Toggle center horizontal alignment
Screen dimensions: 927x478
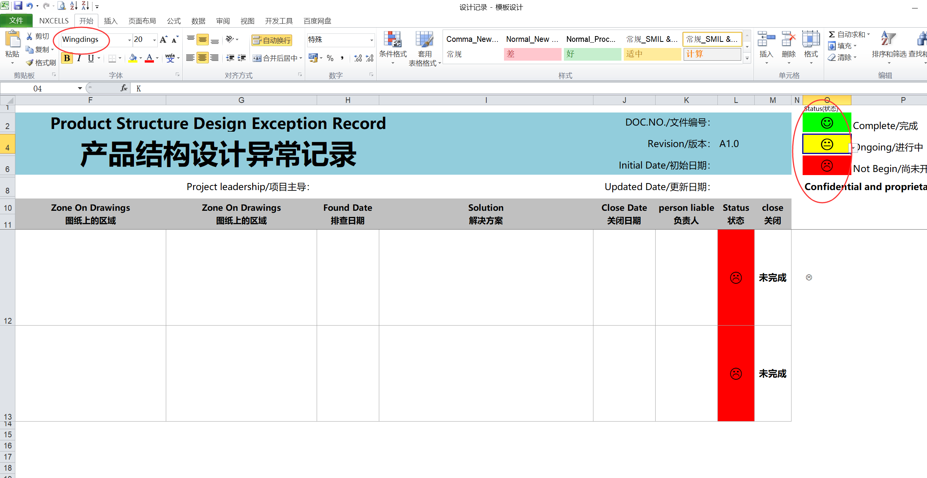(x=202, y=58)
